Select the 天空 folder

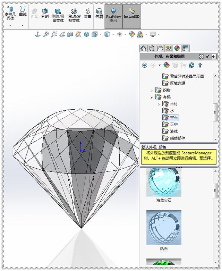pos(170,125)
